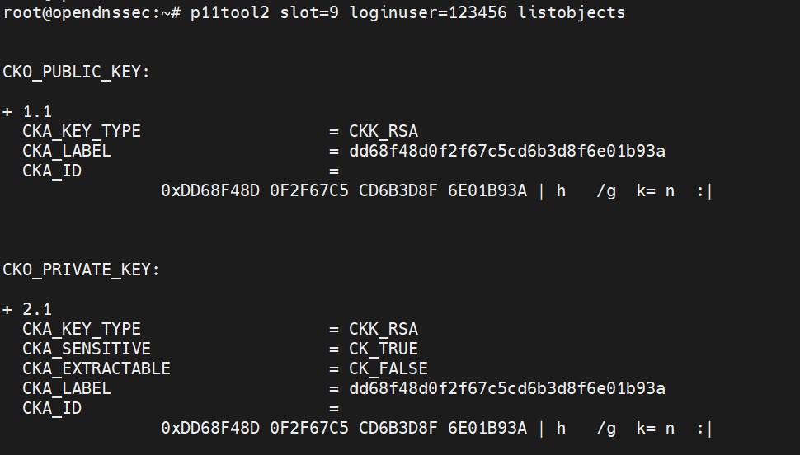Screen dimensions: 800x455
Task: Click the CKA_EXTRACTABLE attribute name
Action: pyautogui.click(x=96, y=368)
